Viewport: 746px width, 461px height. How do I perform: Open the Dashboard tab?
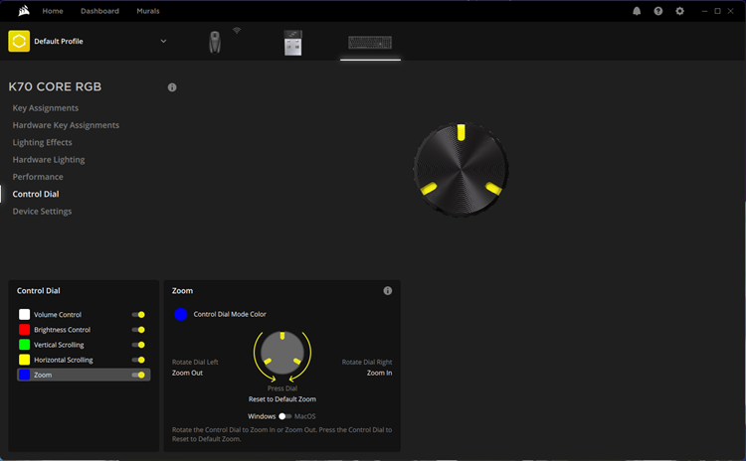(99, 11)
